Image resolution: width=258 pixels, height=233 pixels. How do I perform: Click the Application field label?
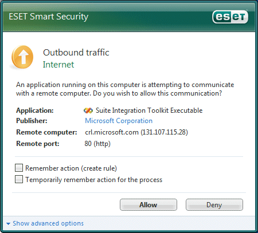[35, 110]
